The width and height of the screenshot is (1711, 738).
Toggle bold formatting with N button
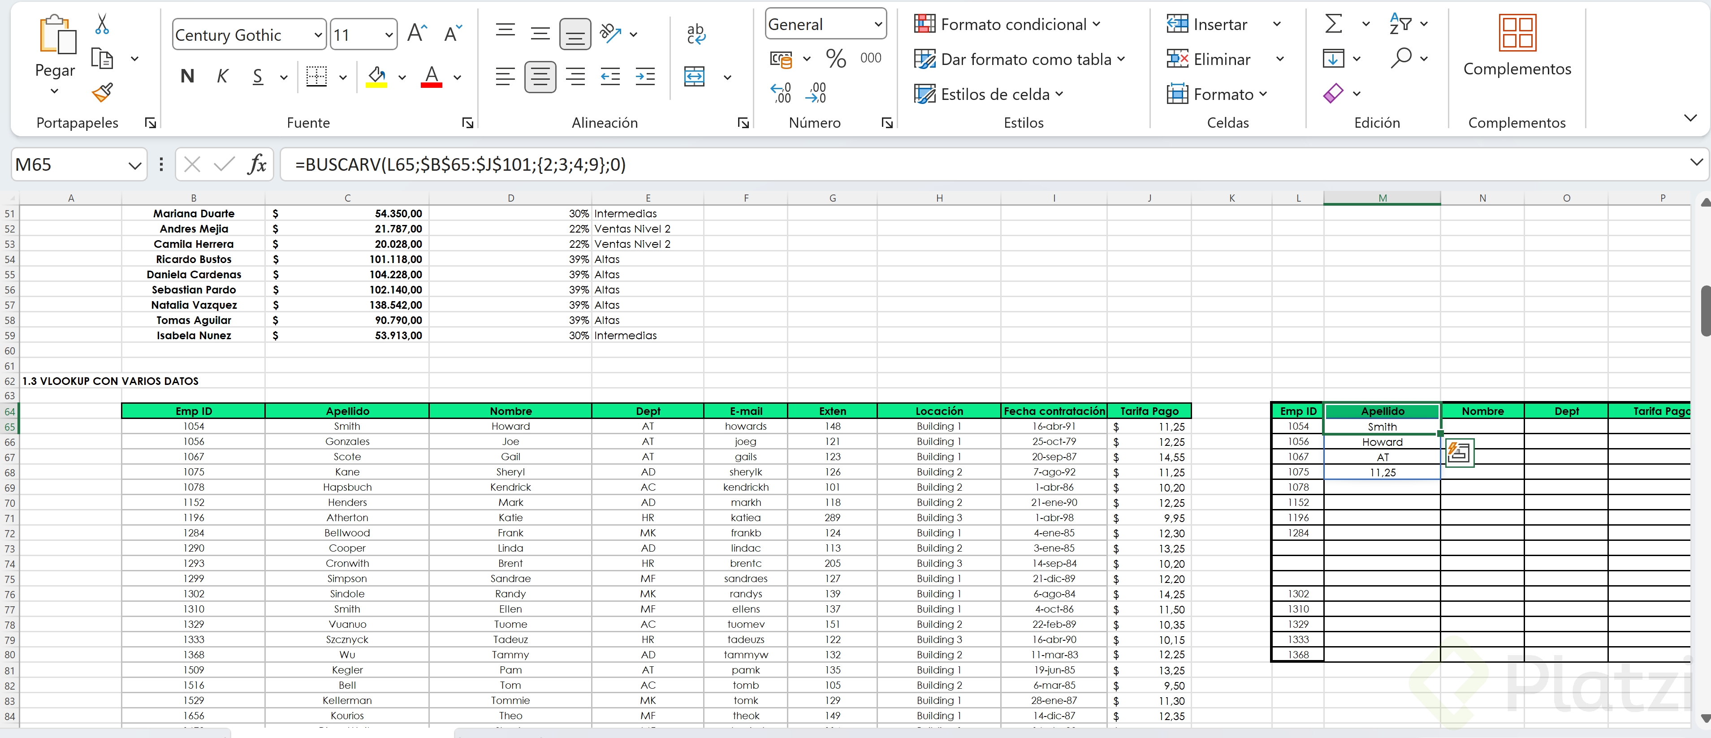pos(187,76)
